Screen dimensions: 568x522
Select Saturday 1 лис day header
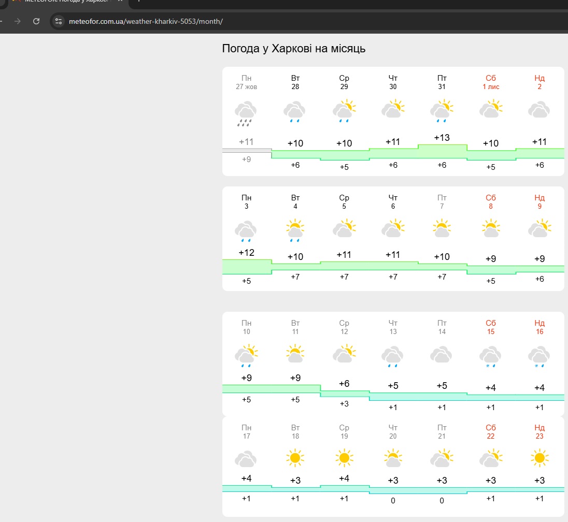point(490,82)
